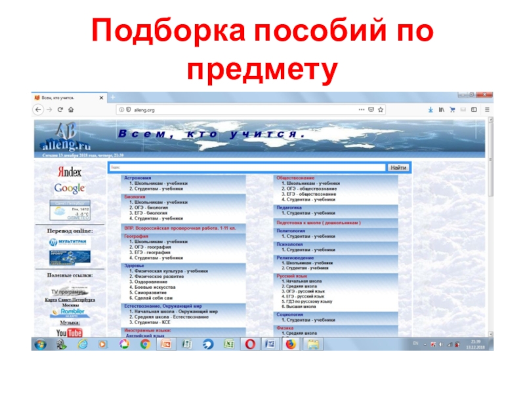Open the Excel taskbar icon
This screenshot has height=393, width=525.
[x=228, y=345]
